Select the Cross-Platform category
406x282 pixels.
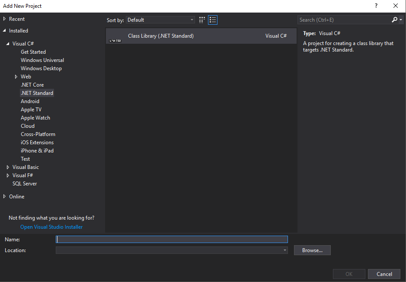(x=38, y=134)
